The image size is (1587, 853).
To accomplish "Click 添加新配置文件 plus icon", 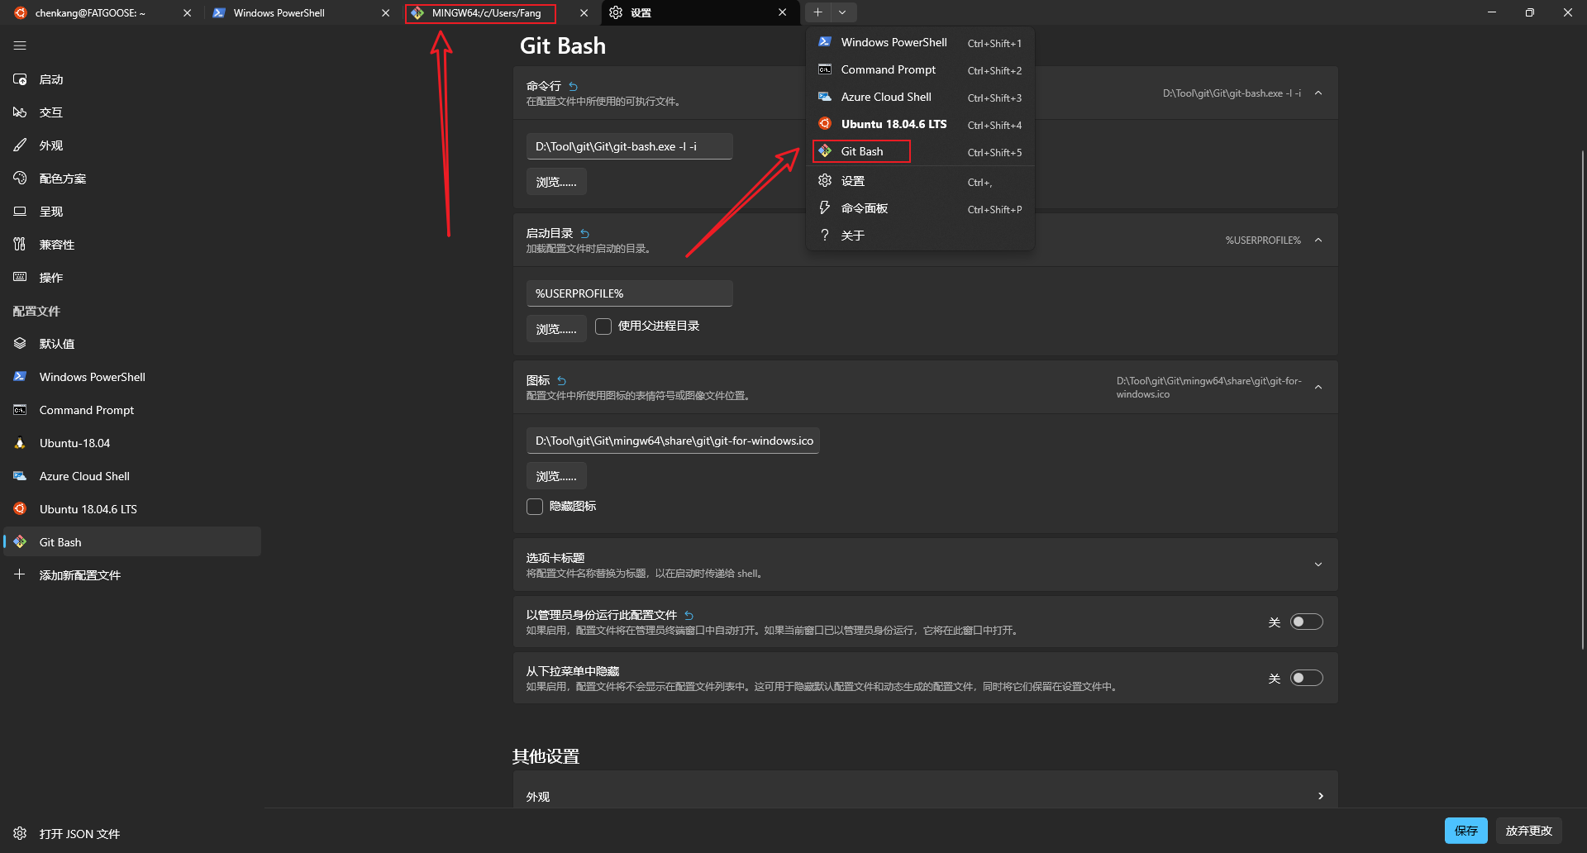I will [20, 574].
